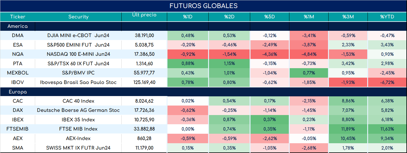Select the FTSEMIB %3M cell showing 11,89%
This screenshot has width=407, height=153.
pyautogui.click(x=348, y=129)
